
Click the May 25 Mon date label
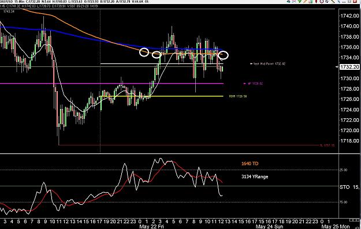335,227
